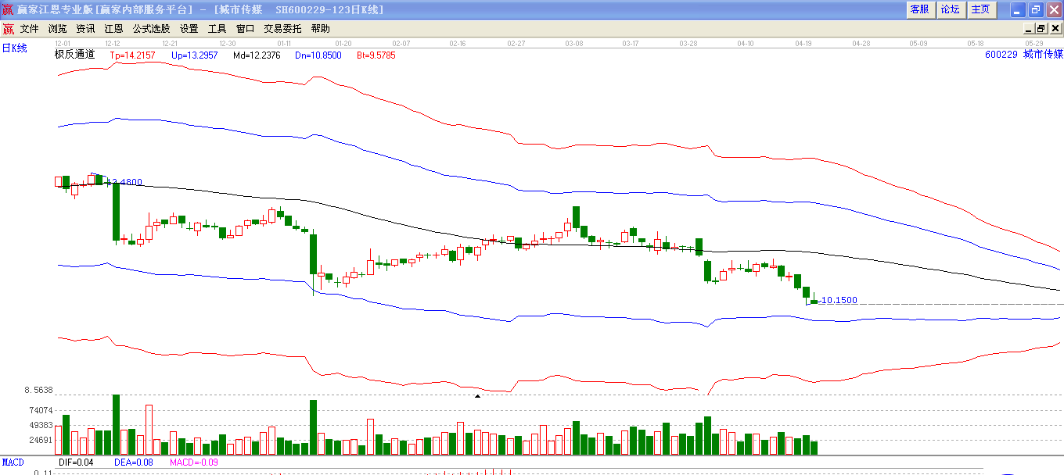Click the 城市传媒 stock name label
The image size is (1064, 475).
click(x=1044, y=55)
